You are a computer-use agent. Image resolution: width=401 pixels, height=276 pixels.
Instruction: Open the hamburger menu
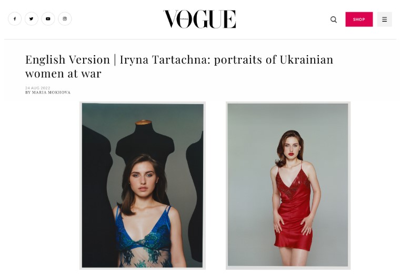pyautogui.click(x=384, y=19)
